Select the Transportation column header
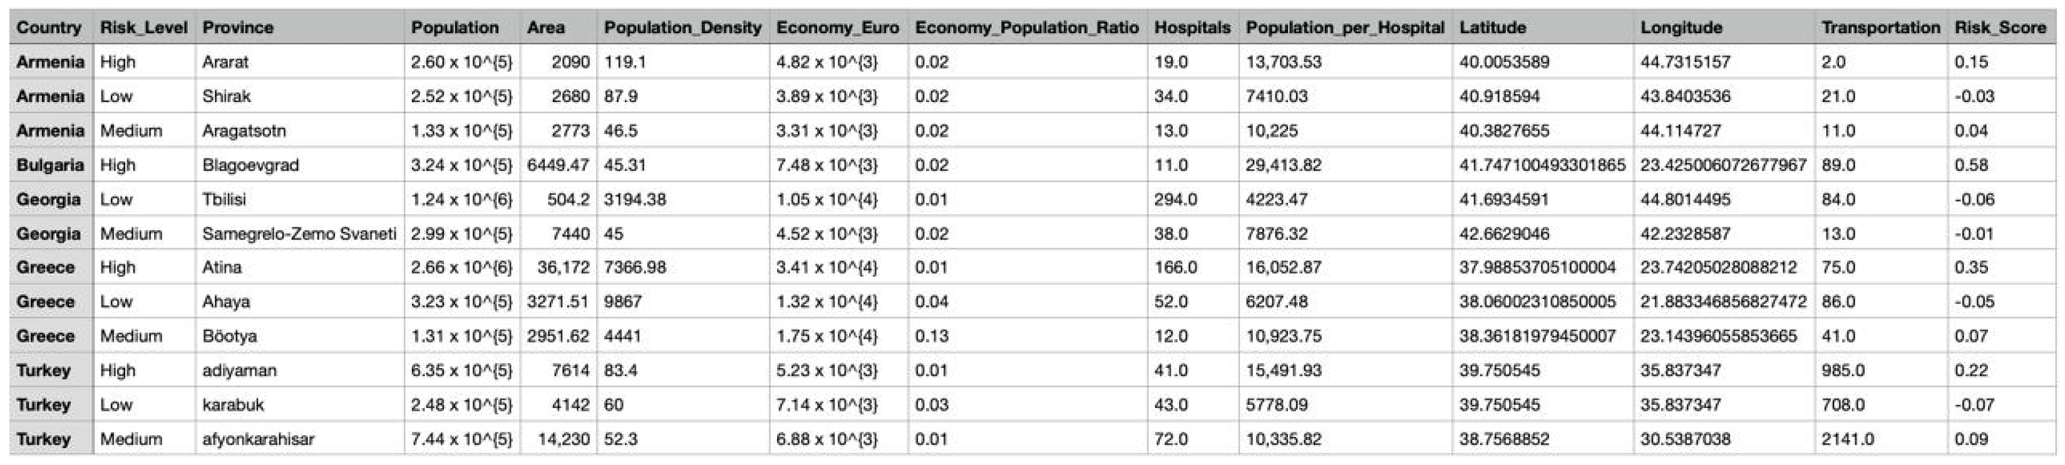 click(x=1880, y=28)
